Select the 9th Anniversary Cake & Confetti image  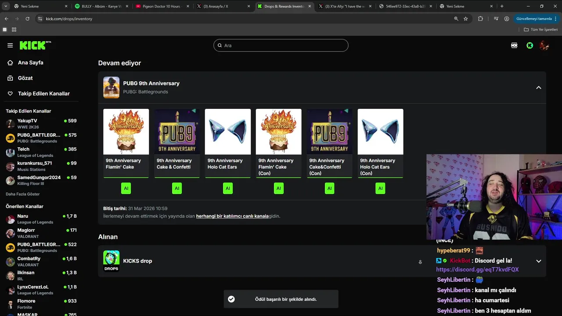click(x=177, y=132)
